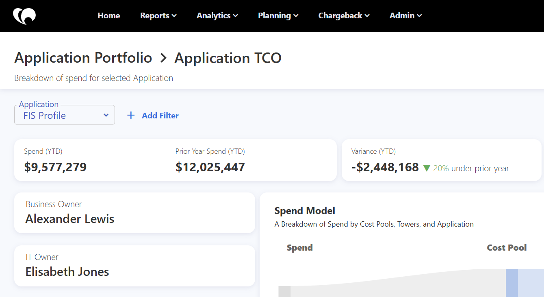
Task: Click the white logo in header
Action: [x=24, y=16]
